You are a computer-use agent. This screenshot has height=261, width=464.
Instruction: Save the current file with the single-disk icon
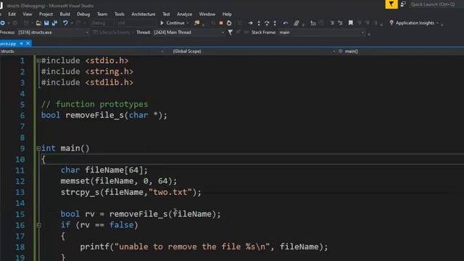(x=46, y=22)
